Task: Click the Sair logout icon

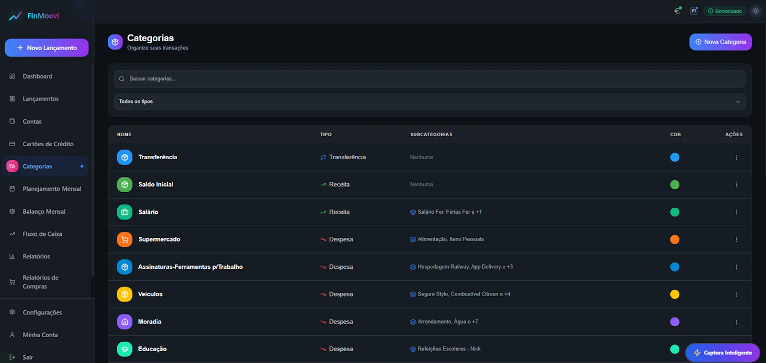Action: tap(12, 357)
